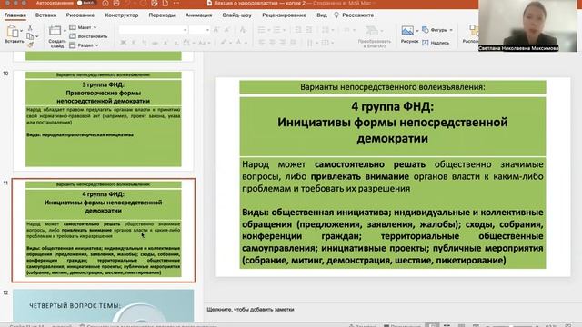582x327 pixels.
Task: Click the Надпись text box button
Action: click(436, 43)
